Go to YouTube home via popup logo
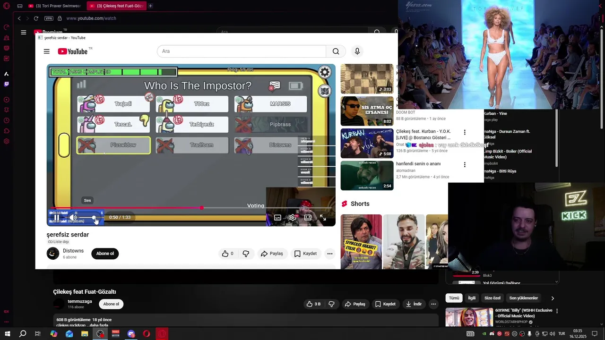Viewport: 605px width, 340px height. pyautogui.click(x=73, y=51)
